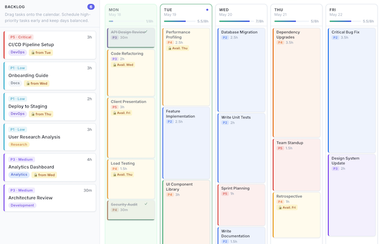This screenshot has width=380, height=244.
Task: Click the P3 badge on Design System Update
Action: [x=335, y=169]
